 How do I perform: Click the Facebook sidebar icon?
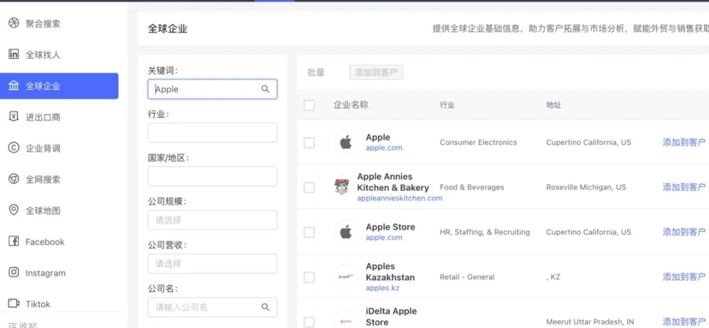13,241
